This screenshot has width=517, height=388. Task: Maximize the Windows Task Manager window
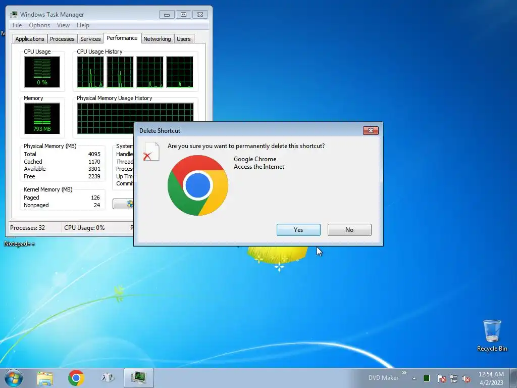coord(183,15)
